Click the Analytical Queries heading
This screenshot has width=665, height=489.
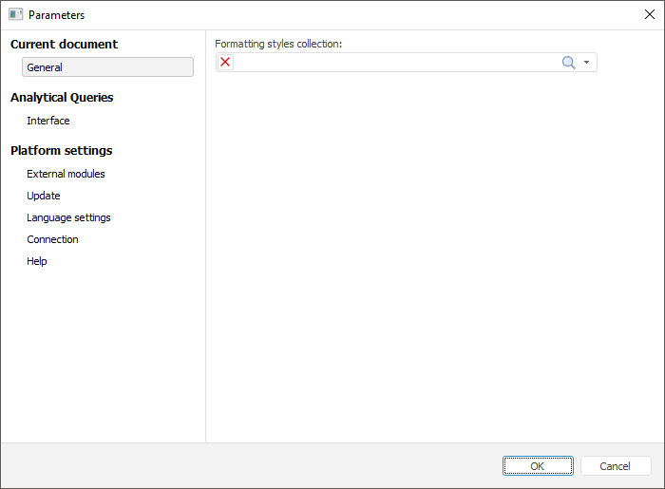(62, 97)
